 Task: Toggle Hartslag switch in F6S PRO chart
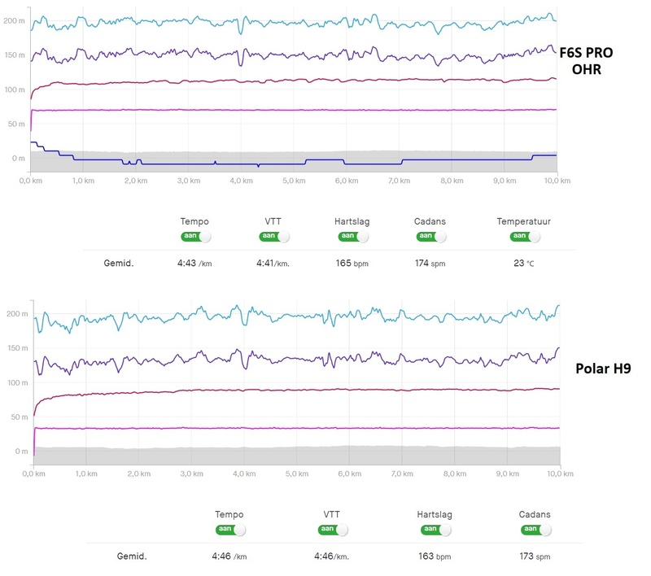(353, 237)
